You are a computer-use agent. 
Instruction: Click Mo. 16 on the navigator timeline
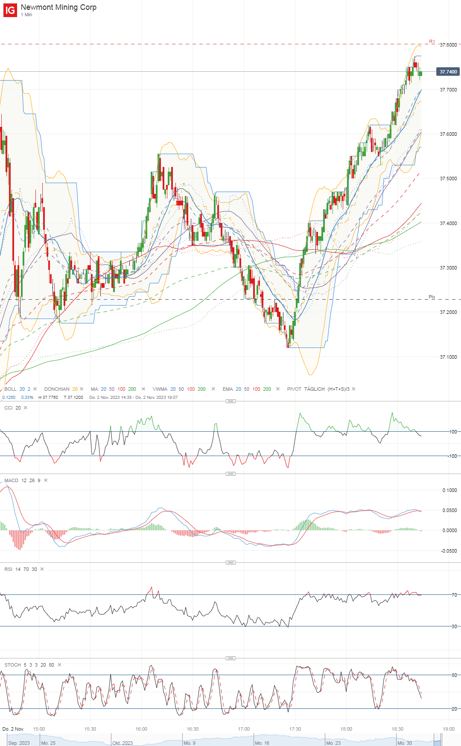click(x=262, y=743)
